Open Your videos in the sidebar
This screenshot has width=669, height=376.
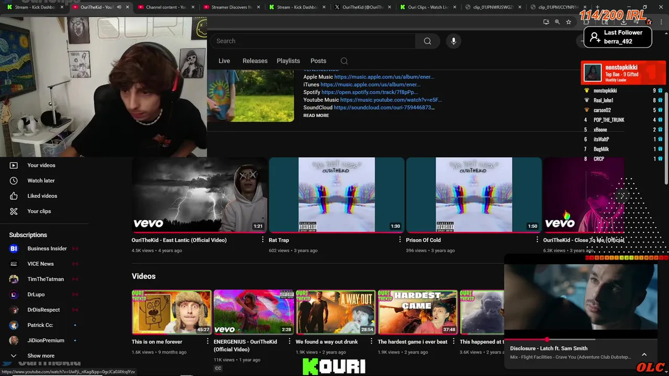coord(41,165)
